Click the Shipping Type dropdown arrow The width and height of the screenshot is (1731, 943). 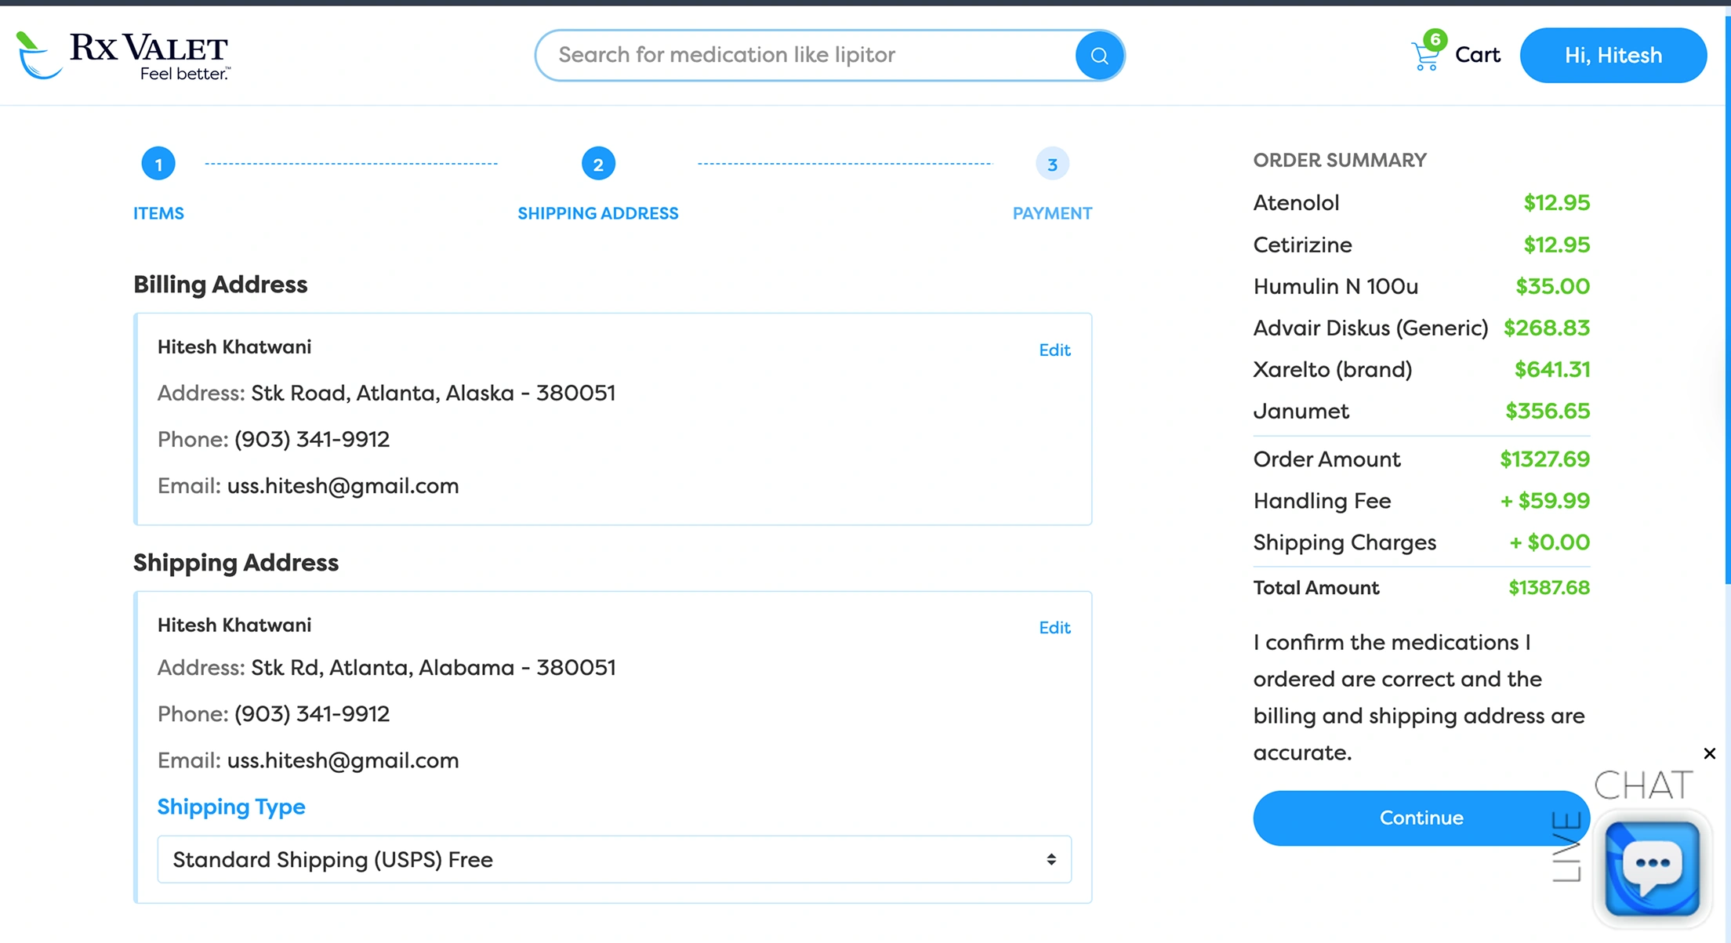(x=1051, y=859)
